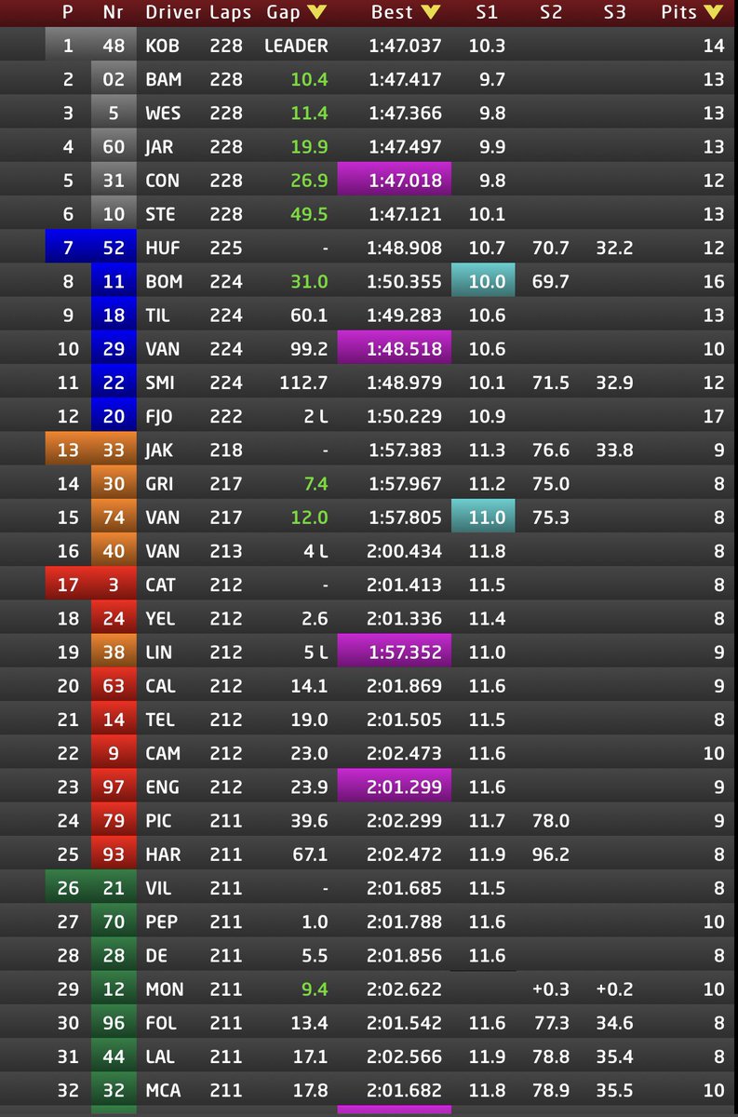The height and width of the screenshot is (1117, 738).
Task: Click driver BAM
Action: (x=164, y=79)
